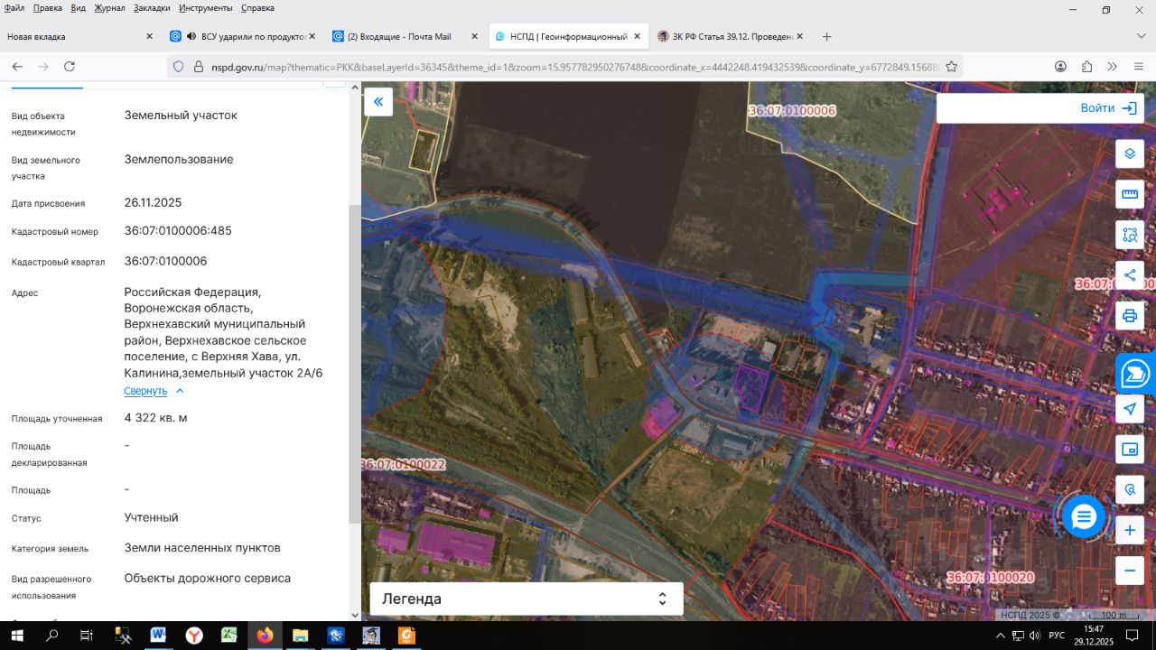Image resolution: width=1156 pixels, height=650 pixels.
Task: Open the Закладки menu
Action: click(x=152, y=8)
